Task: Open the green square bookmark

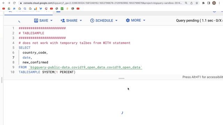Action: [x=62, y=9]
